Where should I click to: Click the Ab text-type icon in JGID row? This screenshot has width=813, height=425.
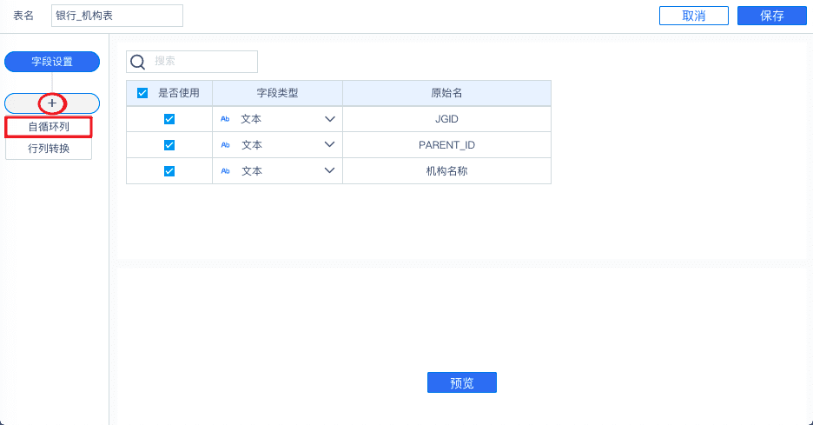click(225, 119)
